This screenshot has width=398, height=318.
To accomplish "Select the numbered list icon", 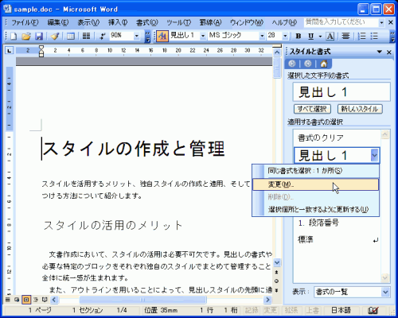I will pyautogui.click(x=361, y=36).
